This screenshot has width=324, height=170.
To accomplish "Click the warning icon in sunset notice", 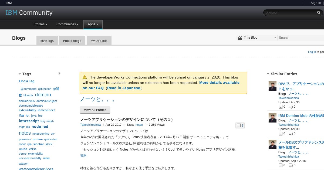I will [85, 77].
